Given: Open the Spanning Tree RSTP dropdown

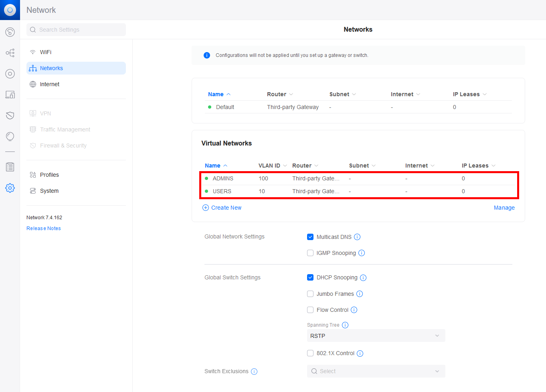Looking at the screenshot, I should (376, 335).
